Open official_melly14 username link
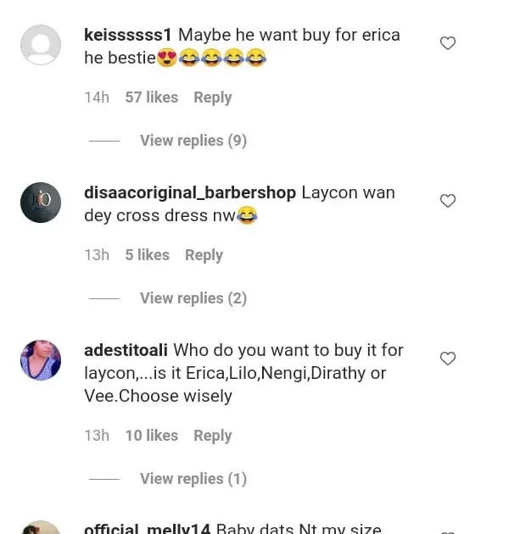Image resolution: width=509 pixels, height=534 pixels. 147,529
